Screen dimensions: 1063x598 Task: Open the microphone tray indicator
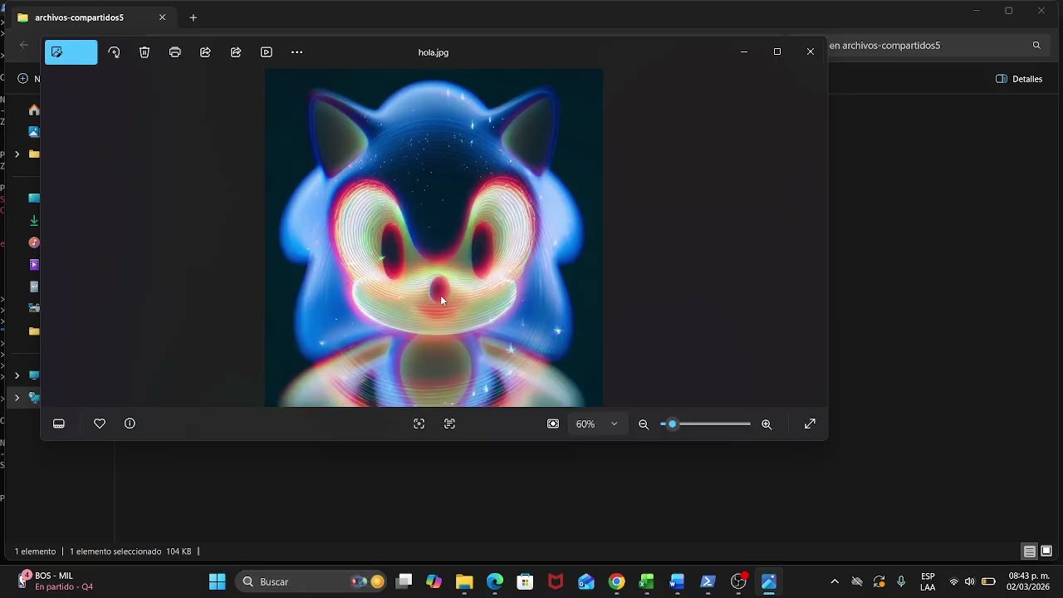pyautogui.click(x=901, y=581)
